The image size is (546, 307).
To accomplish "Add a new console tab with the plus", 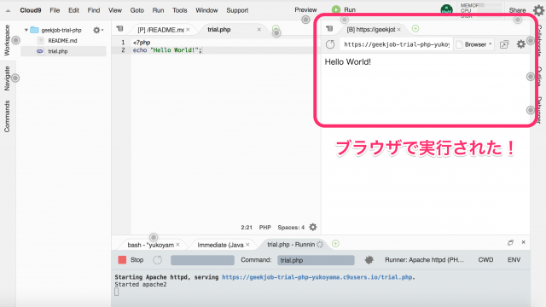I will click(x=335, y=244).
